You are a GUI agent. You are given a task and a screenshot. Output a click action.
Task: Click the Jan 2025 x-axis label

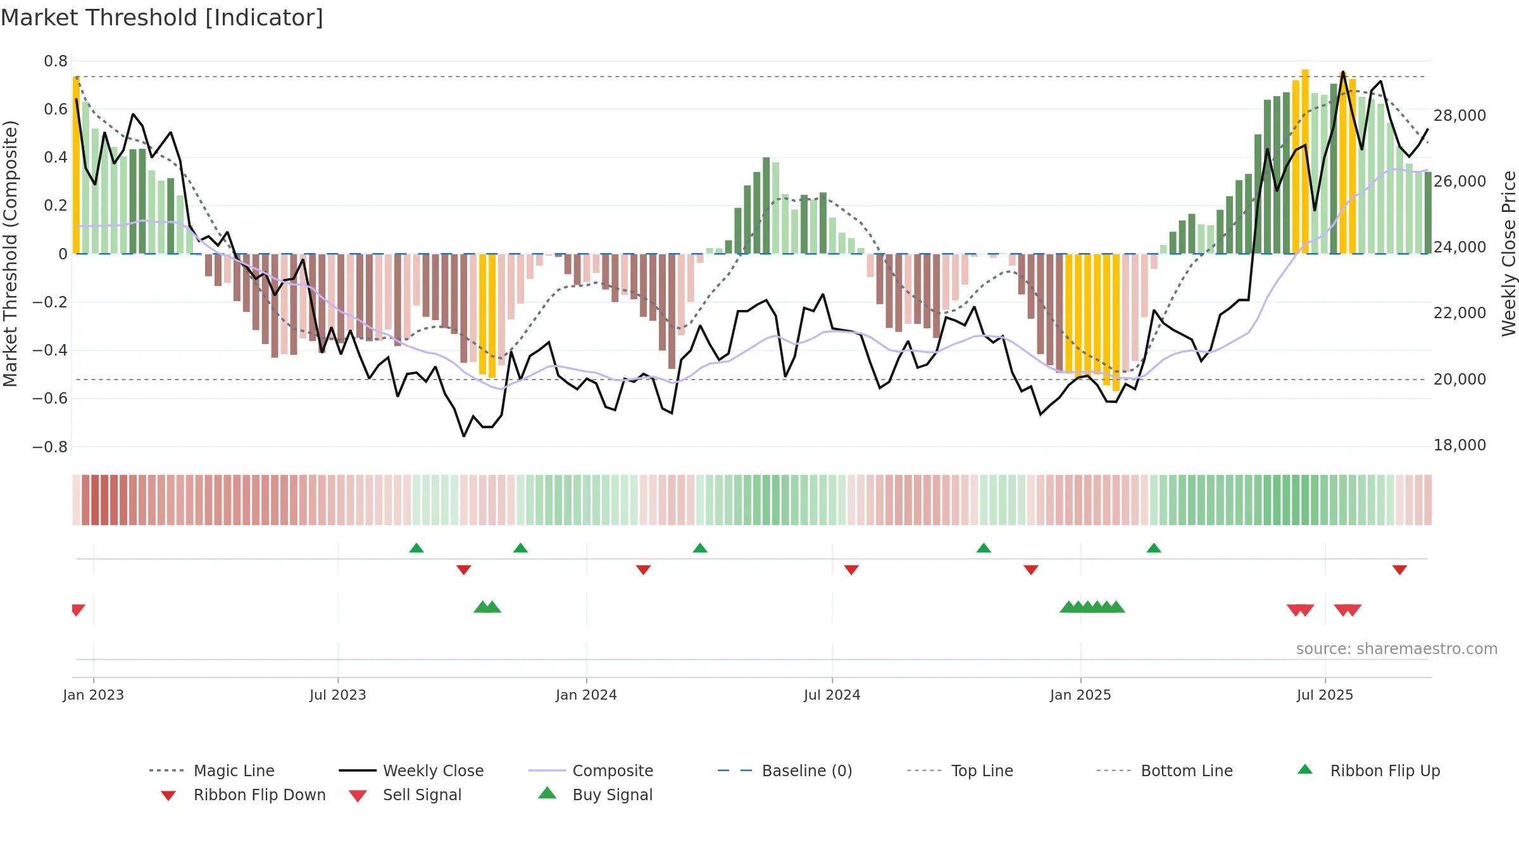click(x=1081, y=695)
